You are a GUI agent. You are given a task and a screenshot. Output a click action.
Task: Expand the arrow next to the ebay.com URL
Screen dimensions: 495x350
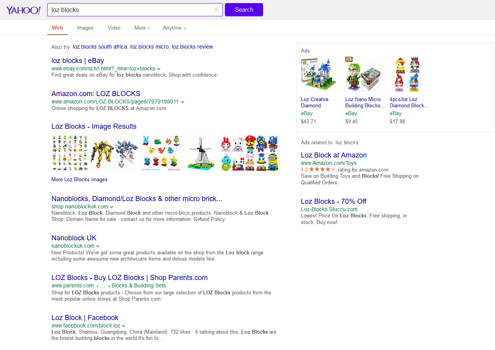pos(159,69)
